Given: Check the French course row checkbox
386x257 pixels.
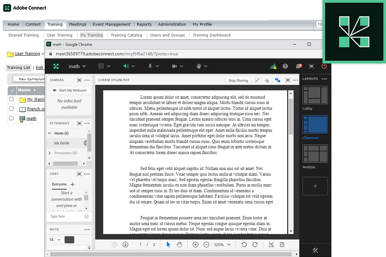Looking at the screenshot, I should point(11,108).
